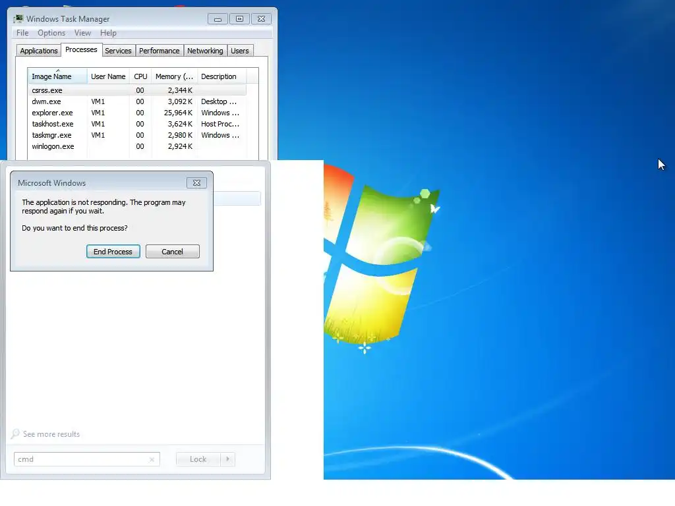Screen dimensions: 675x506
Task: Maximize the Task Manager window
Action: [239, 19]
